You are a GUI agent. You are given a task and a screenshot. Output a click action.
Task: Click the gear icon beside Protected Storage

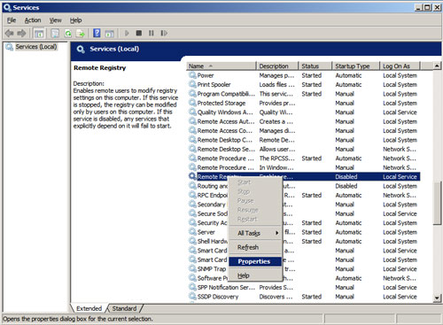(x=192, y=103)
